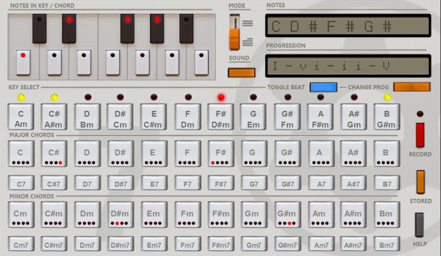The width and height of the screenshot is (441, 256).
Task: Trigger the F#7 chord button
Action: tap(221, 183)
